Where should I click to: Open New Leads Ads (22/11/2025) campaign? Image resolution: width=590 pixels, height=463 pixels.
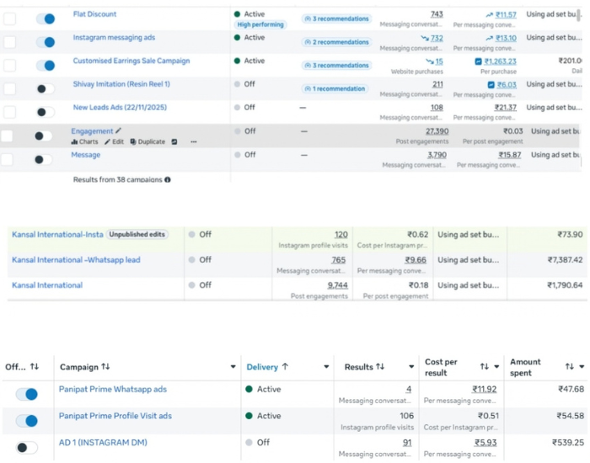120,108
